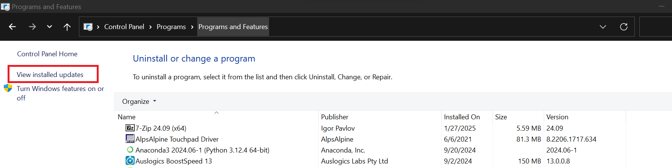Screen dimensions: 672x168
Task: Click the Anaconda3 program icon
Action: 130,150
